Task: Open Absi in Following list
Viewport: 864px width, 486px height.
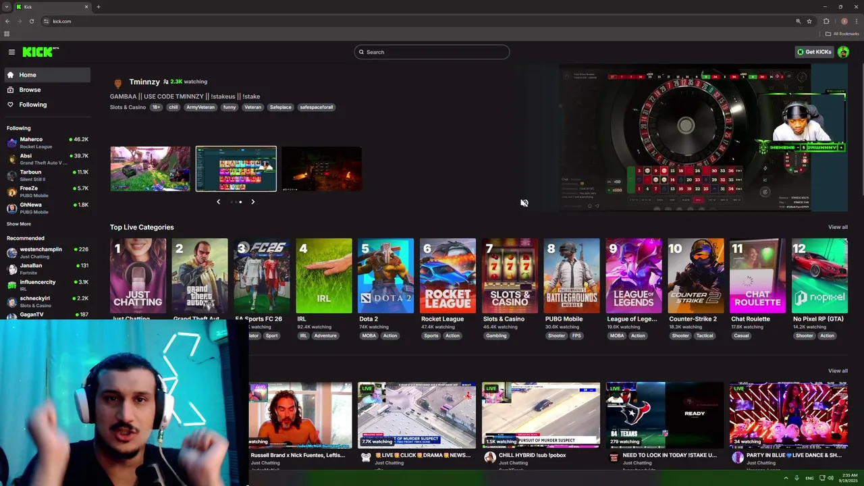Action: click(47, 159)
